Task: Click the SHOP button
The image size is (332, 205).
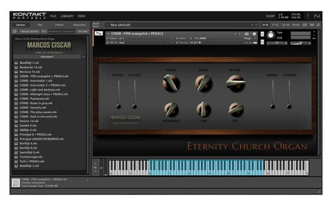Action: (270, 16)
